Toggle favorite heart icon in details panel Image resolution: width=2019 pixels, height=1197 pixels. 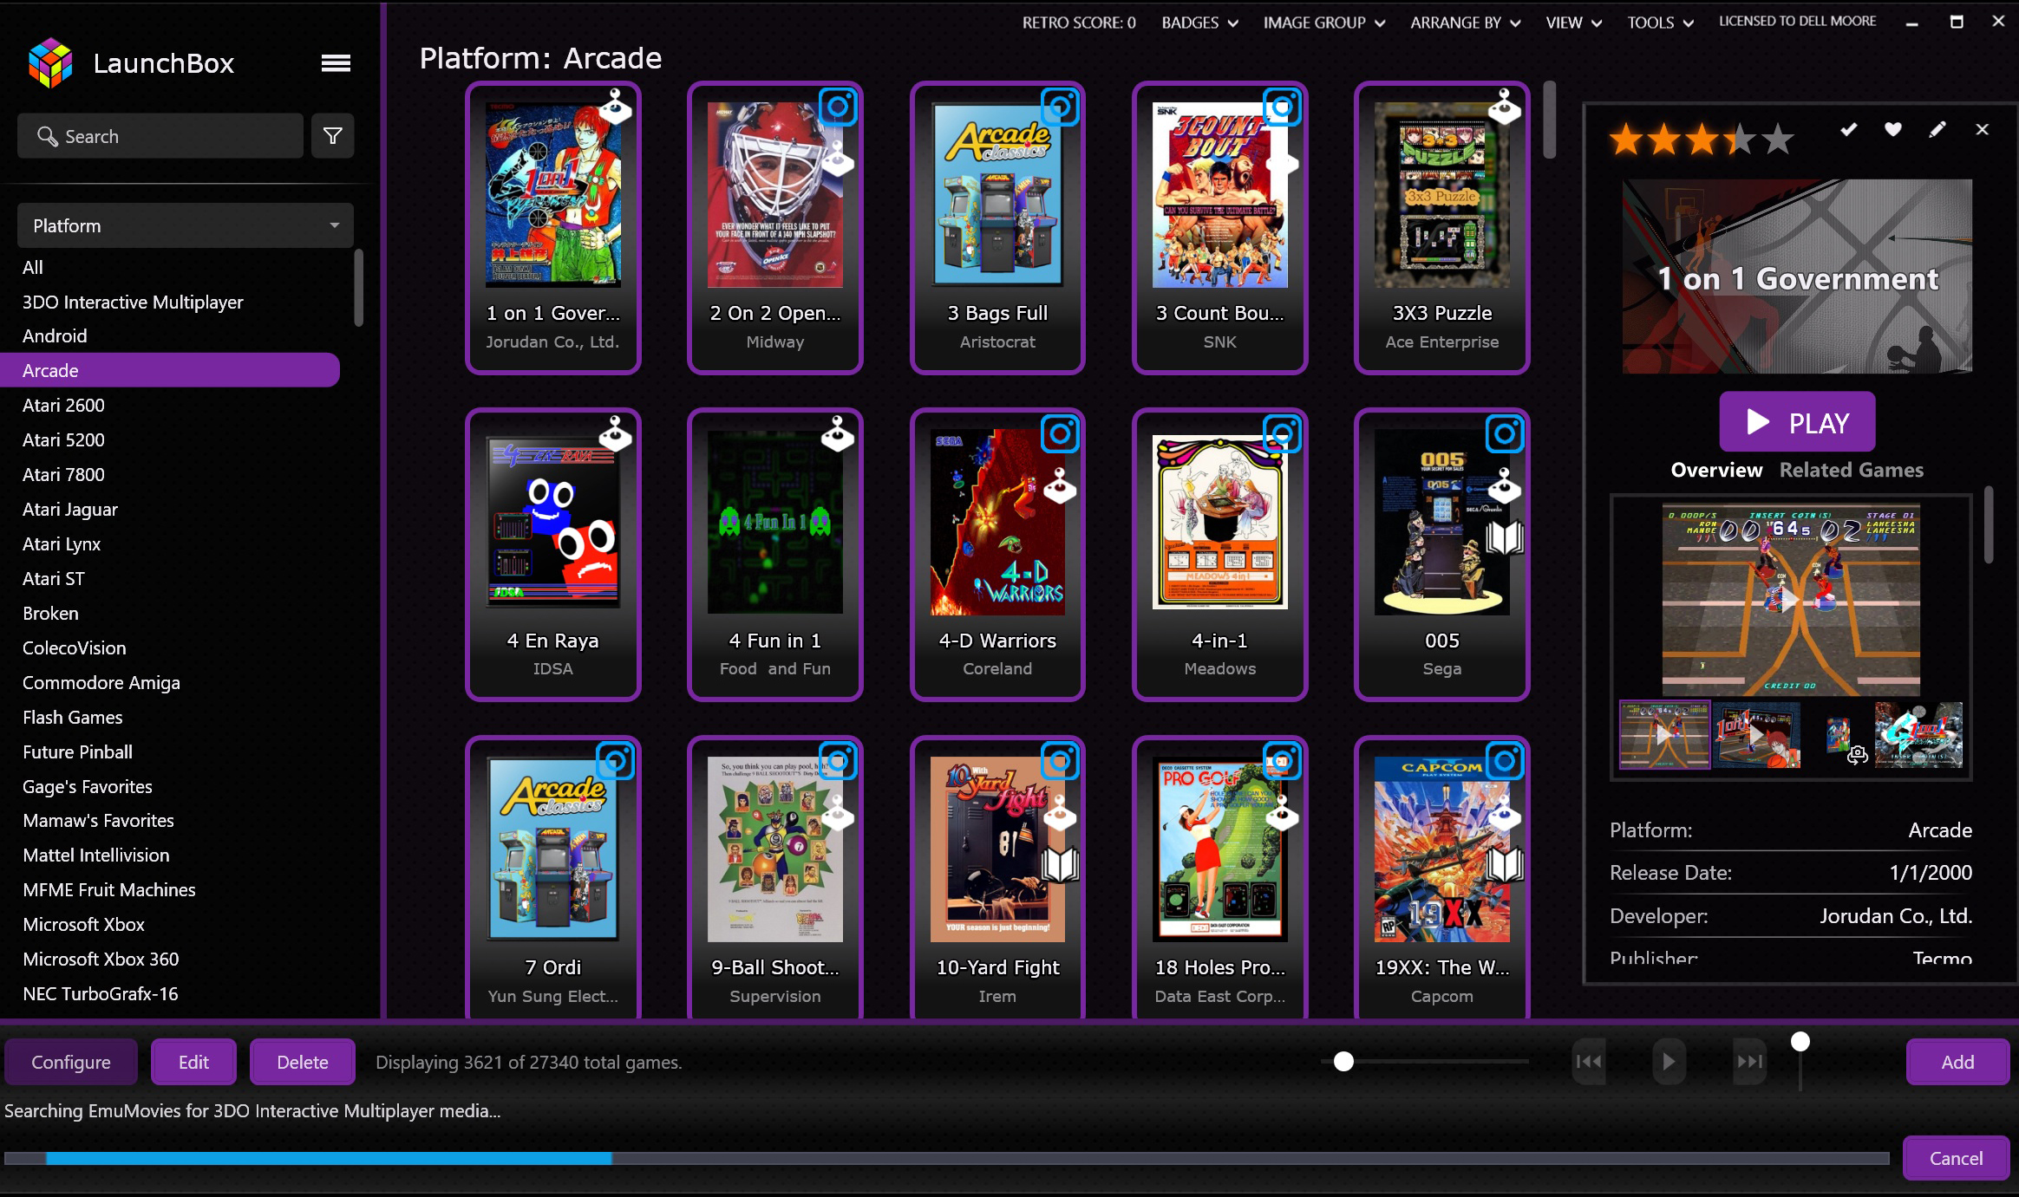(x=1893, y=129)
